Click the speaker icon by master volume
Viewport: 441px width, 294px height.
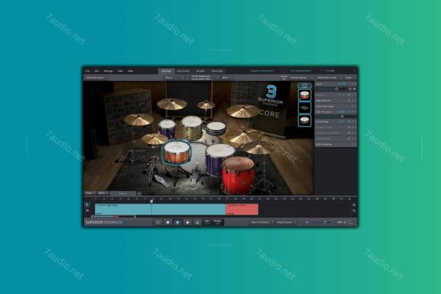(x=306, y=222)
